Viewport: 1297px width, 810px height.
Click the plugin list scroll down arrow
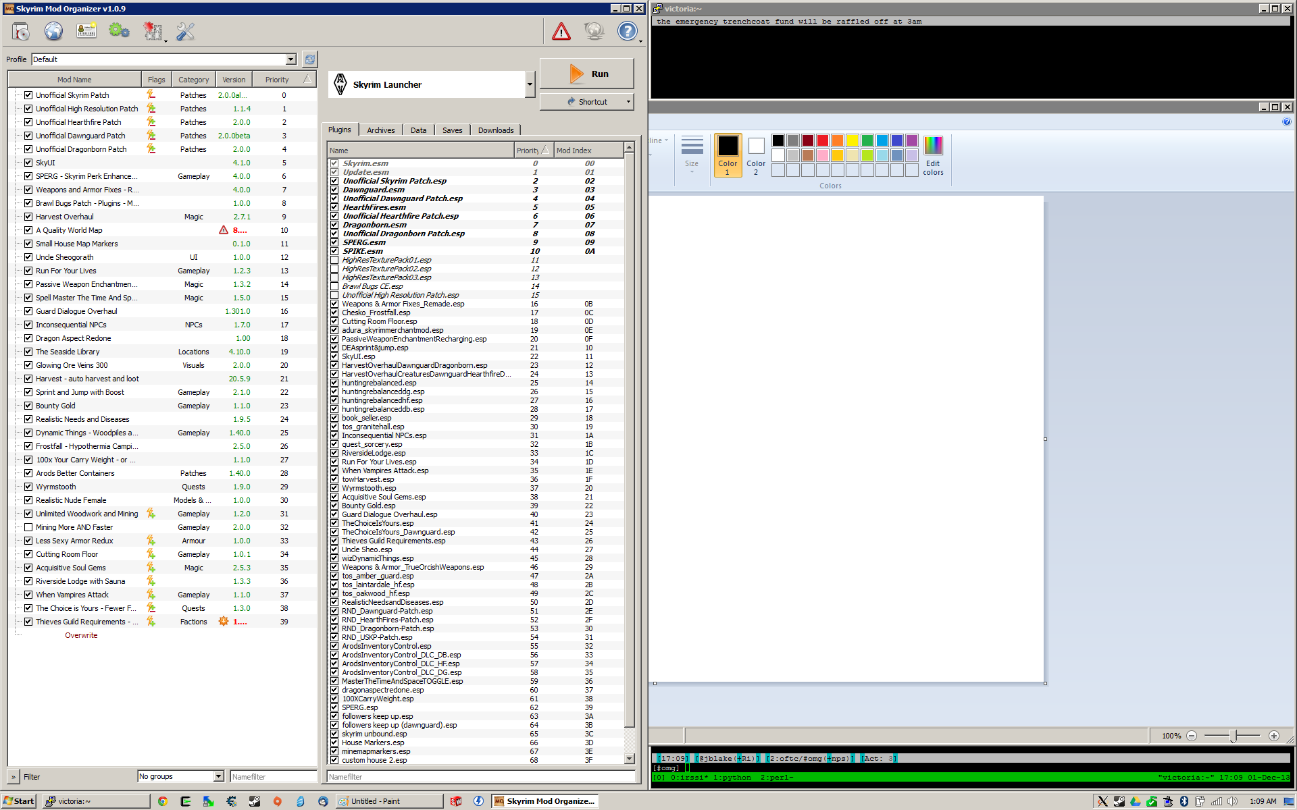click(x=629, y=759)
